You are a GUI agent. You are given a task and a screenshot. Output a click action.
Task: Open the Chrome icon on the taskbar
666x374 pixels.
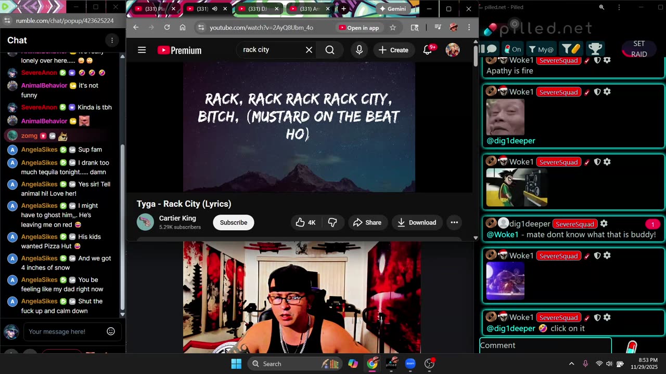pyautogui.click(x=372, y=364)
